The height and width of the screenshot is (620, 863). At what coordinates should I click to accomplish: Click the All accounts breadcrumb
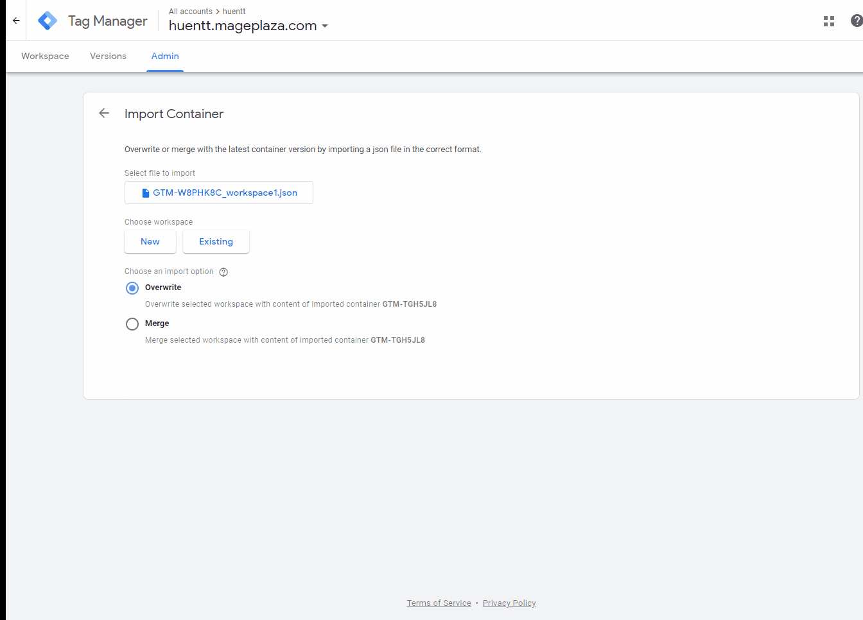[191, 12]
